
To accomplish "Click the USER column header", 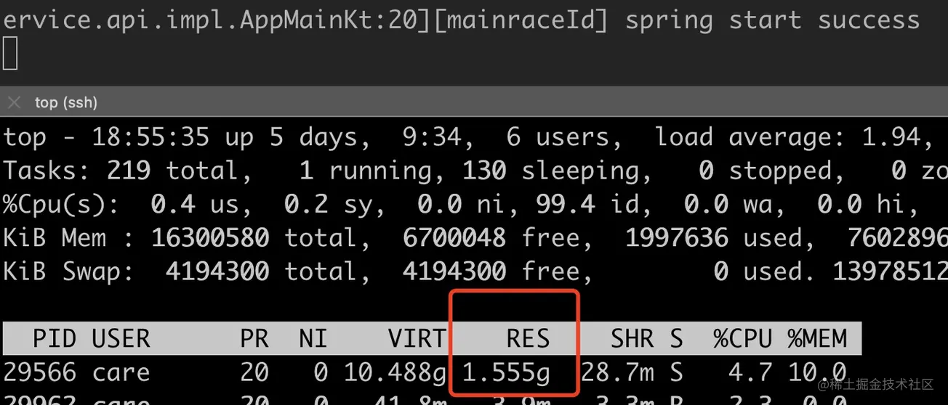I will pos(121,338).
